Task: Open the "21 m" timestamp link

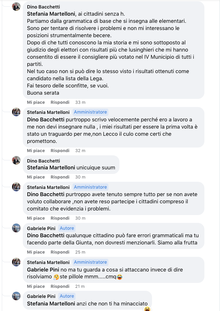Action: [80, 286]
